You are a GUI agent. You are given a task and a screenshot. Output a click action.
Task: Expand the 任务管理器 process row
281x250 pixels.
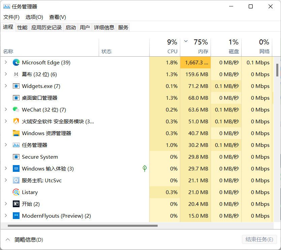[6, 145]
